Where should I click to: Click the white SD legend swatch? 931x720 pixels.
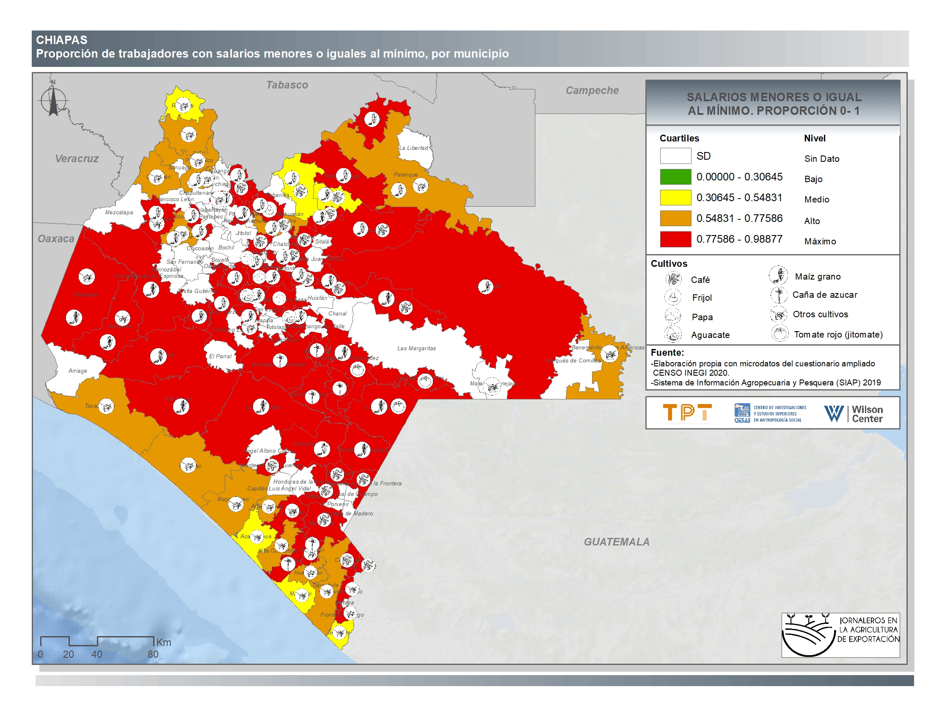(675, 156)
